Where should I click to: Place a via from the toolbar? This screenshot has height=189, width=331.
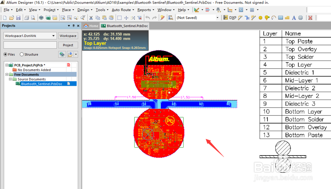pos(267,18)
